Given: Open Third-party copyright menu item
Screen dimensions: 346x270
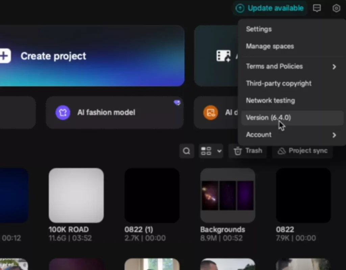Looking at the screenshot, I should pos(279,83).
